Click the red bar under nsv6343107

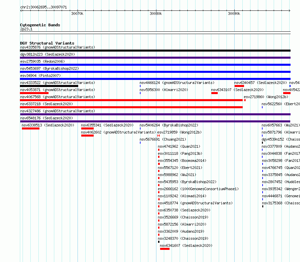[x=214, y=93]
